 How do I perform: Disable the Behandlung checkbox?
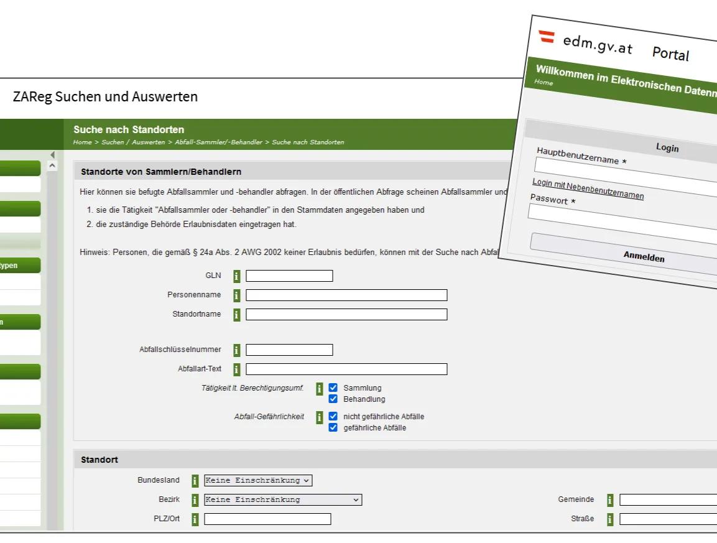(x=333, y=399)
